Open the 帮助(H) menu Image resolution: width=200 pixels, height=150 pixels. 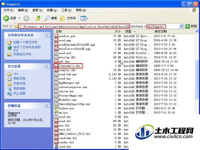81,10
